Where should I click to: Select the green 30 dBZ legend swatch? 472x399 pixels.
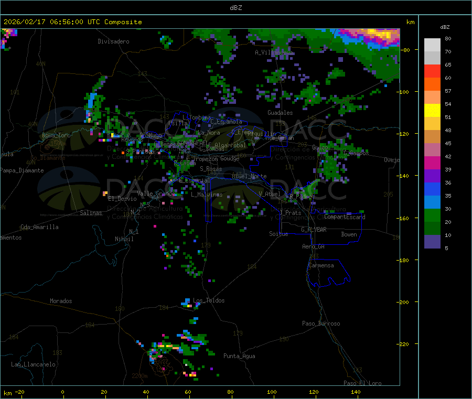432,215
